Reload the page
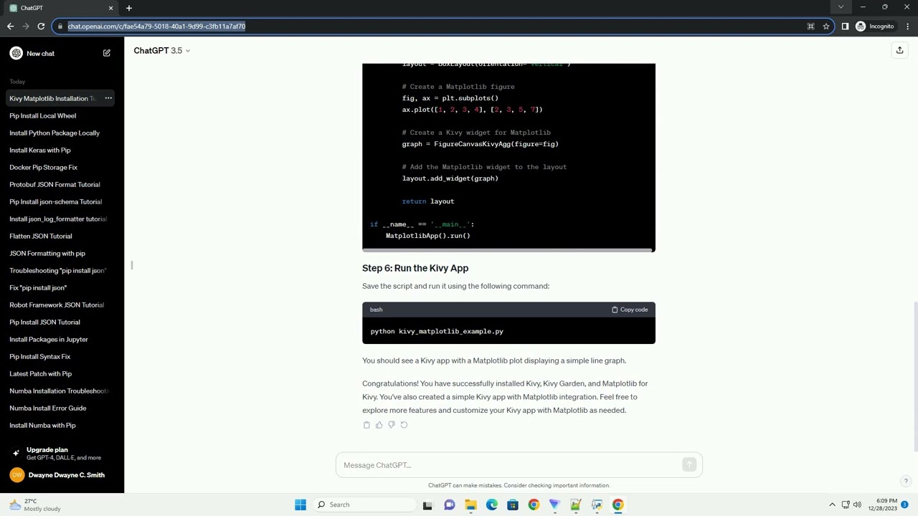 tap(41, 27)
